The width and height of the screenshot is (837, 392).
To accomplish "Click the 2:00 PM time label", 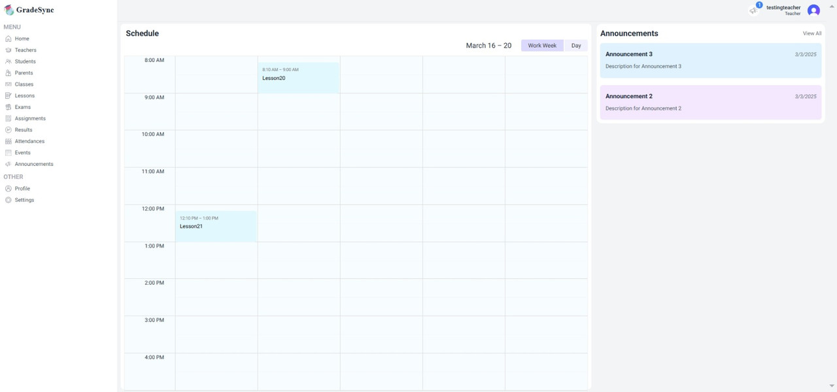I will [x=154, y=283].
